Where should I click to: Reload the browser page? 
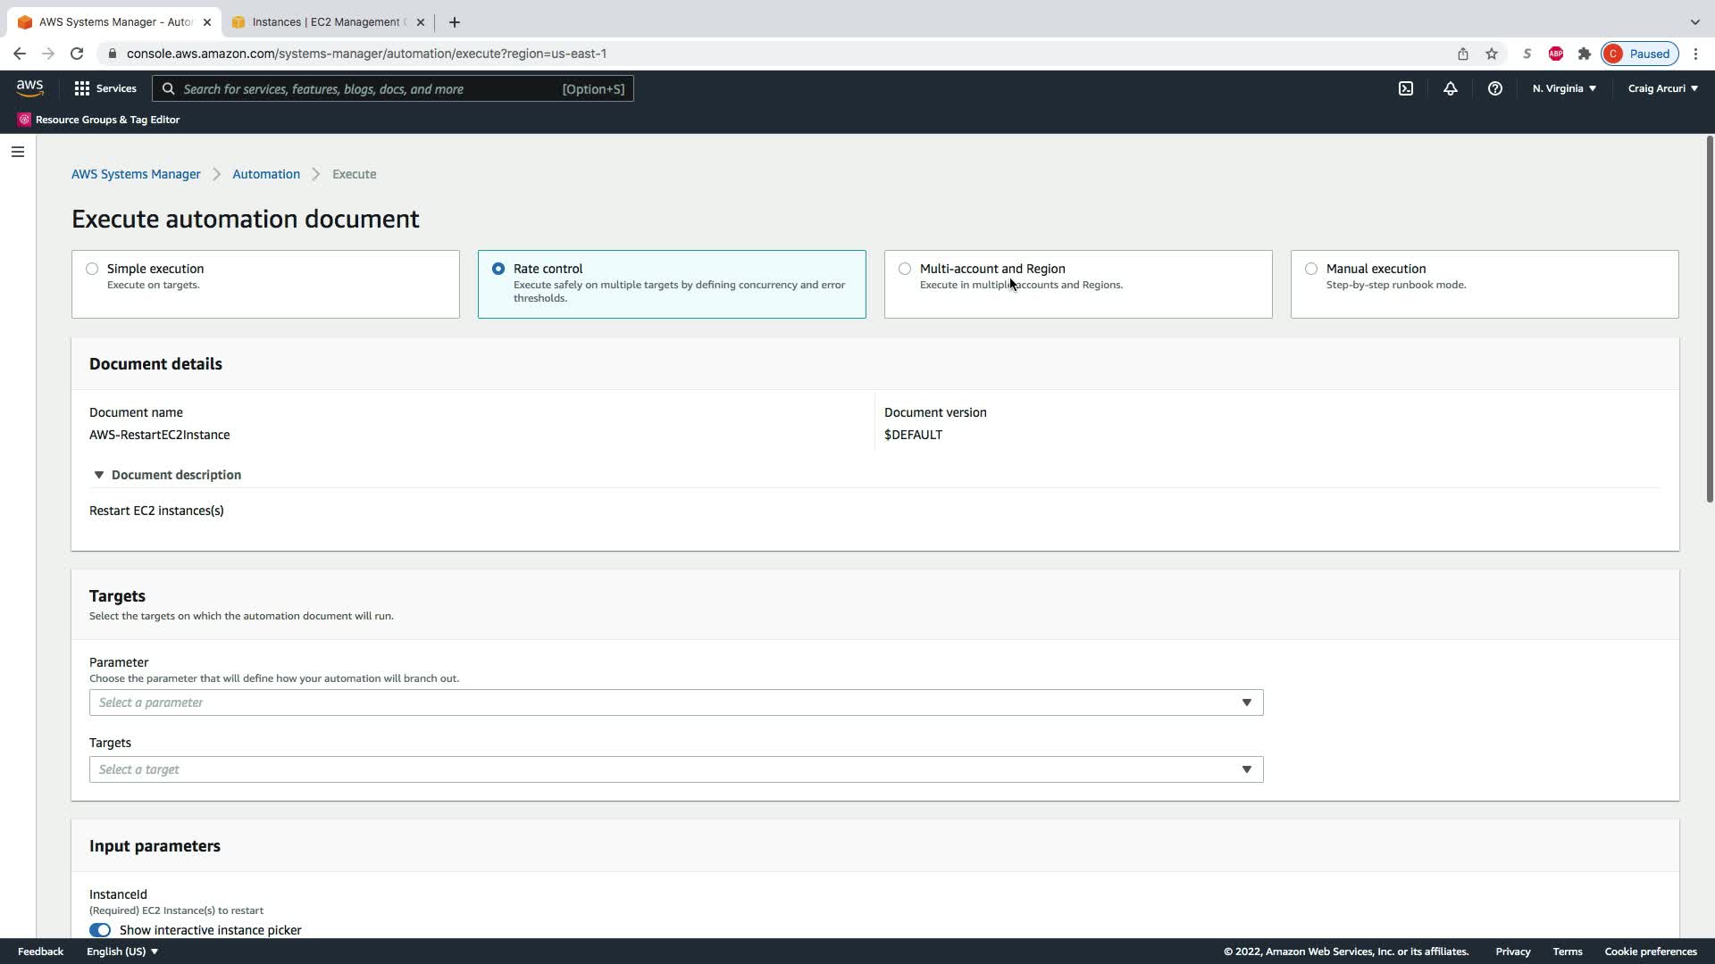77,54
